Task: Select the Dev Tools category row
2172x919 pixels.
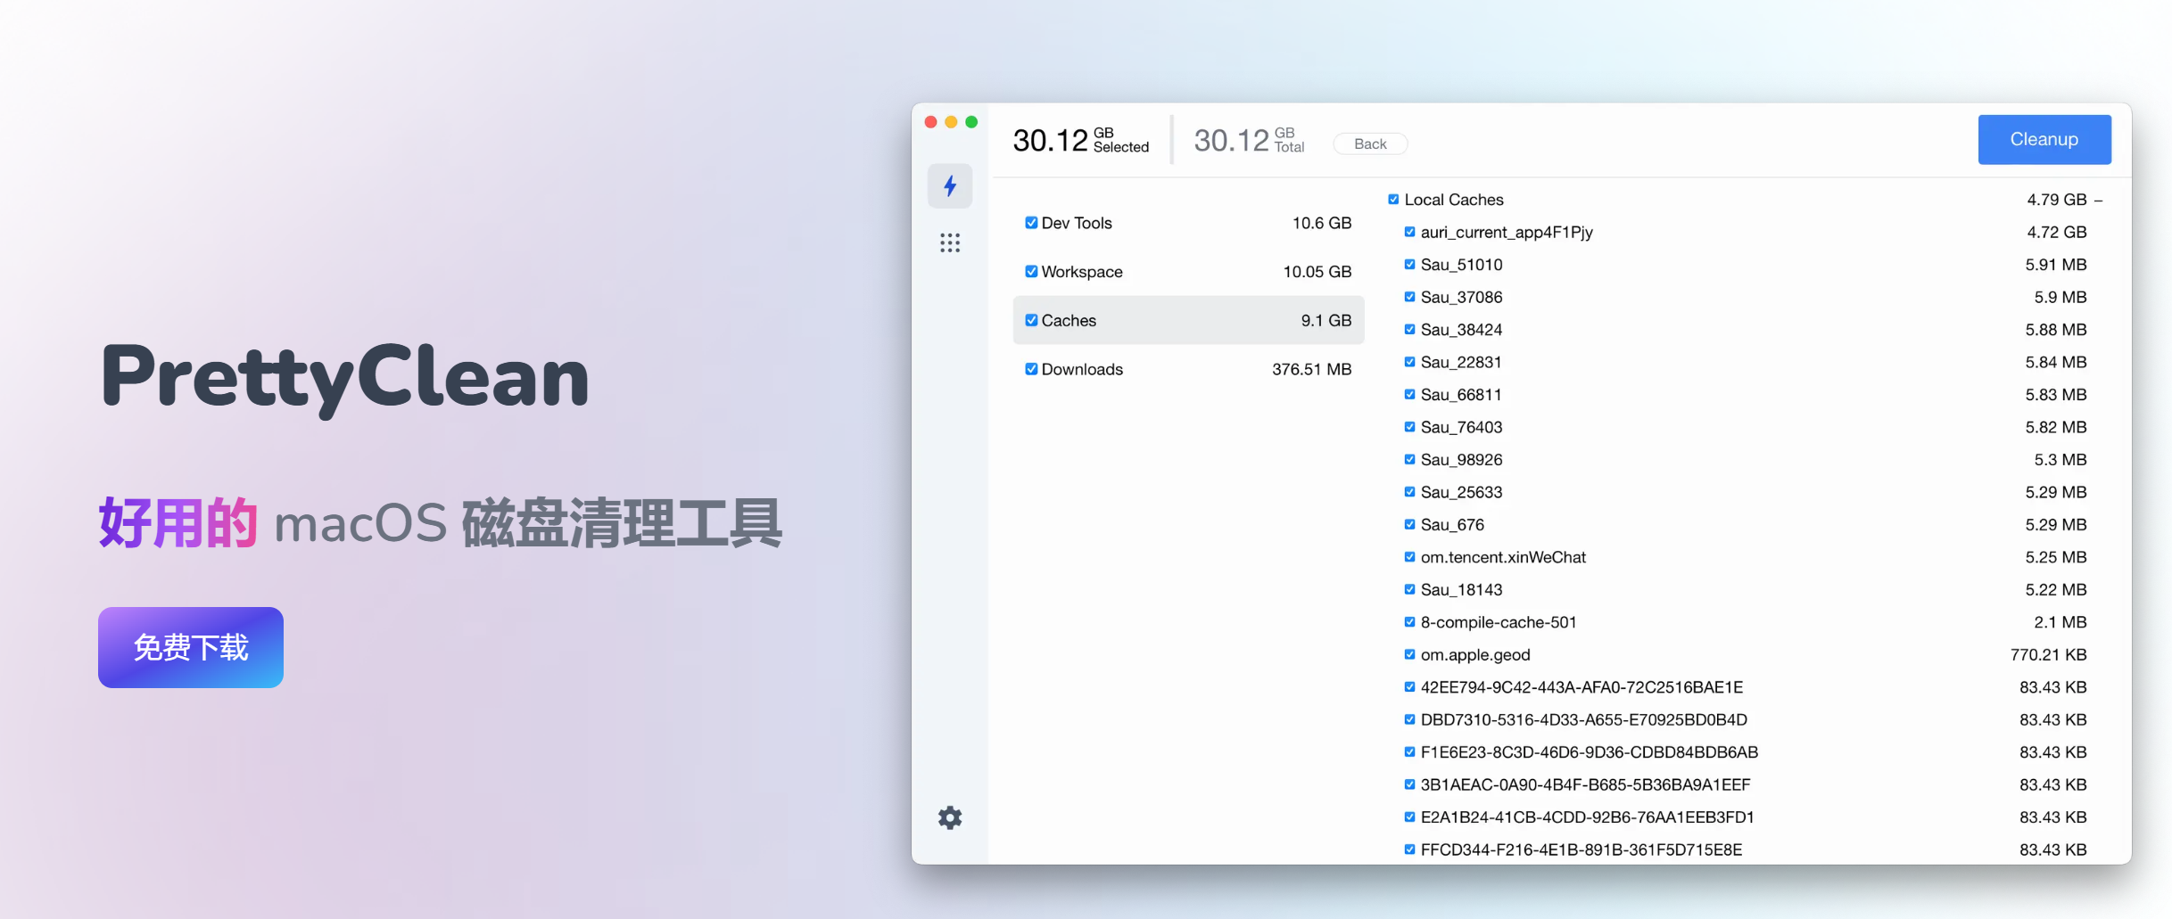Action: (1188, 223)
